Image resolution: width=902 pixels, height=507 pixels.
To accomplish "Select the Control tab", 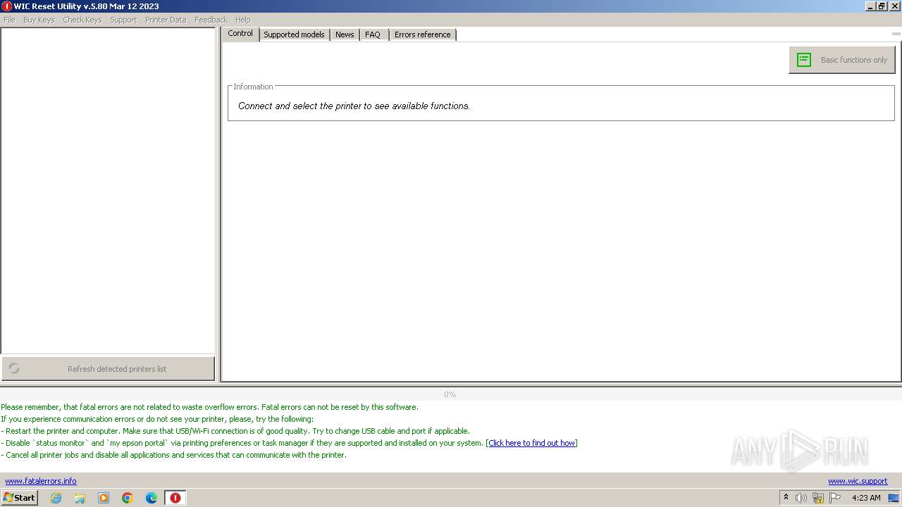I will click(x=240, y=34).
